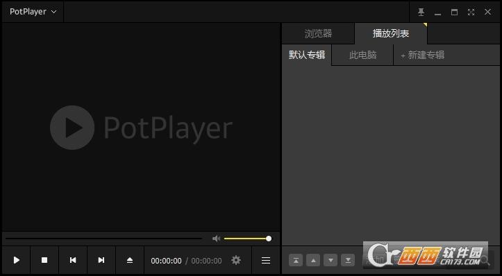Pin the window always on top
The height and width of the screenshot is (276, 502).
pyautogui.click(x=421, y=12)
